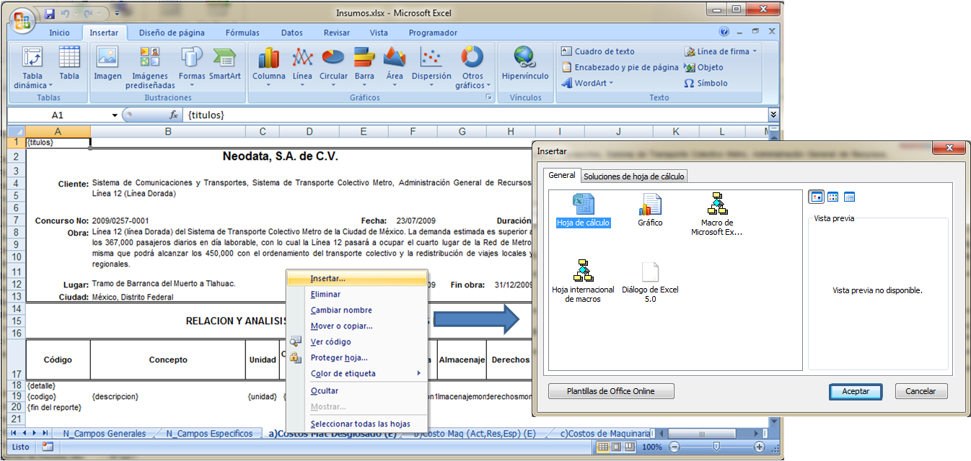
Task: Open the Fórmulas ribbon tab
Action: point(242,32)
